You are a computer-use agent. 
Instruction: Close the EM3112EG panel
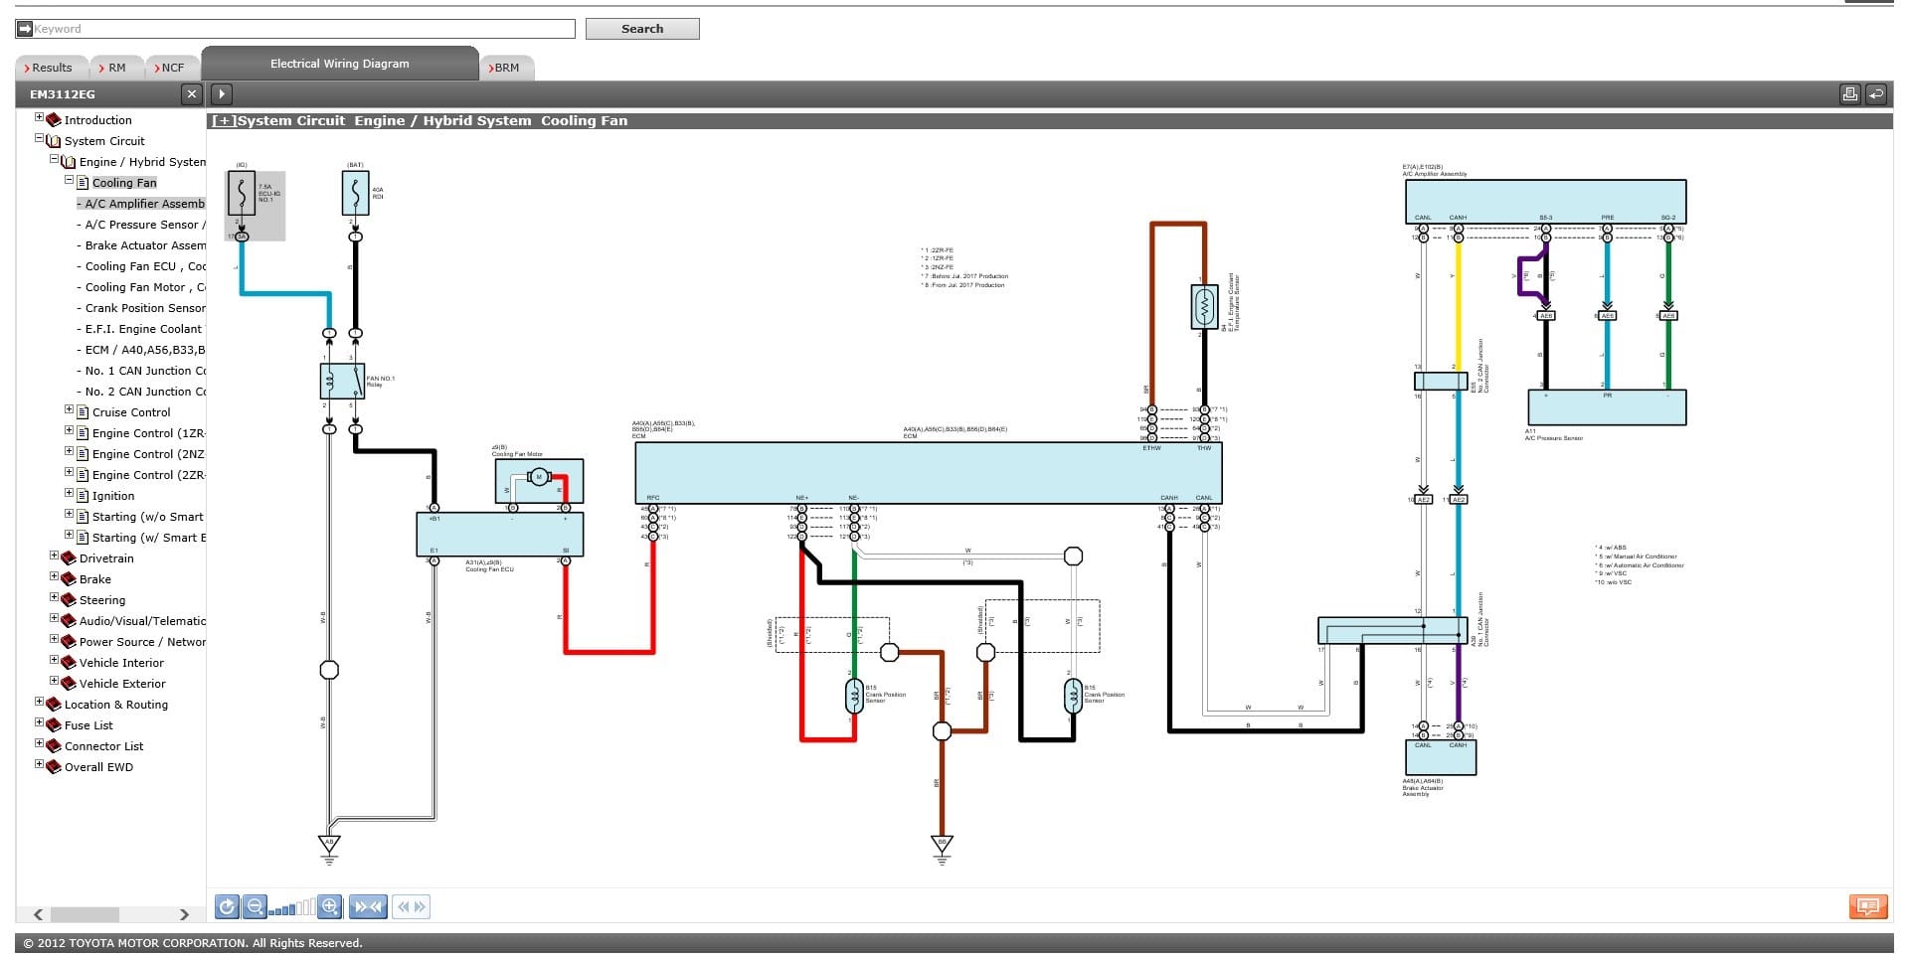pos(192,94)
